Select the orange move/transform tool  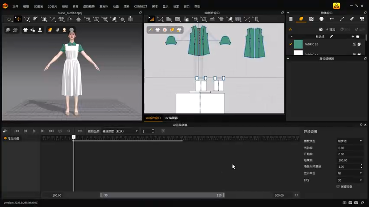(x=18, y=19)
